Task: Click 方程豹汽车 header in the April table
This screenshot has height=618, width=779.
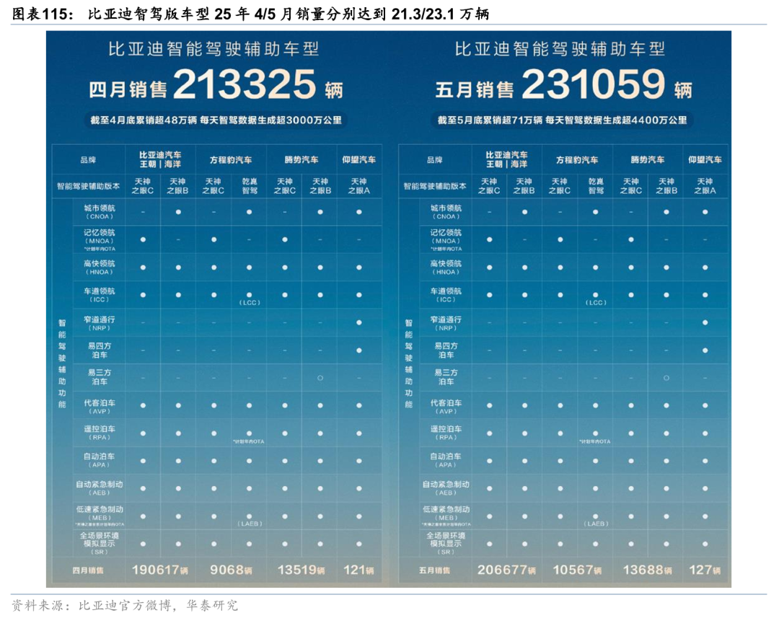Action: tap(231, 159)
